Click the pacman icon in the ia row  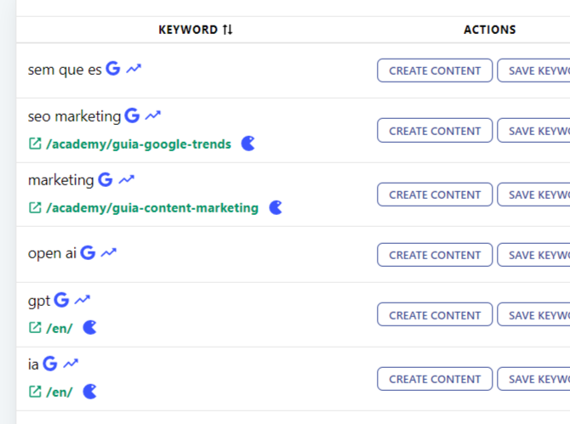point(90,392)
